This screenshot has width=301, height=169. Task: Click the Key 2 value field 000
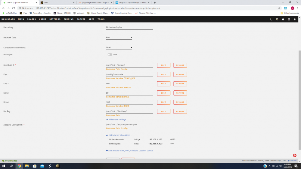(x=129, y=84)
